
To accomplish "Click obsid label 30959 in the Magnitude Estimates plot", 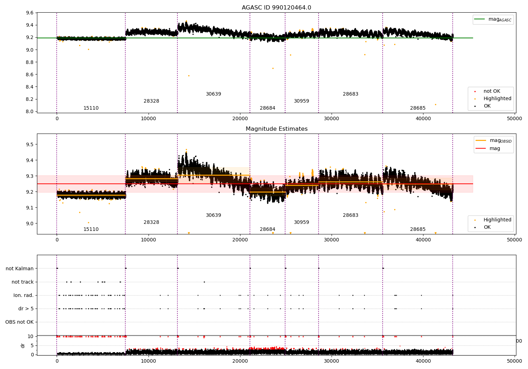I will coord(302,222).
